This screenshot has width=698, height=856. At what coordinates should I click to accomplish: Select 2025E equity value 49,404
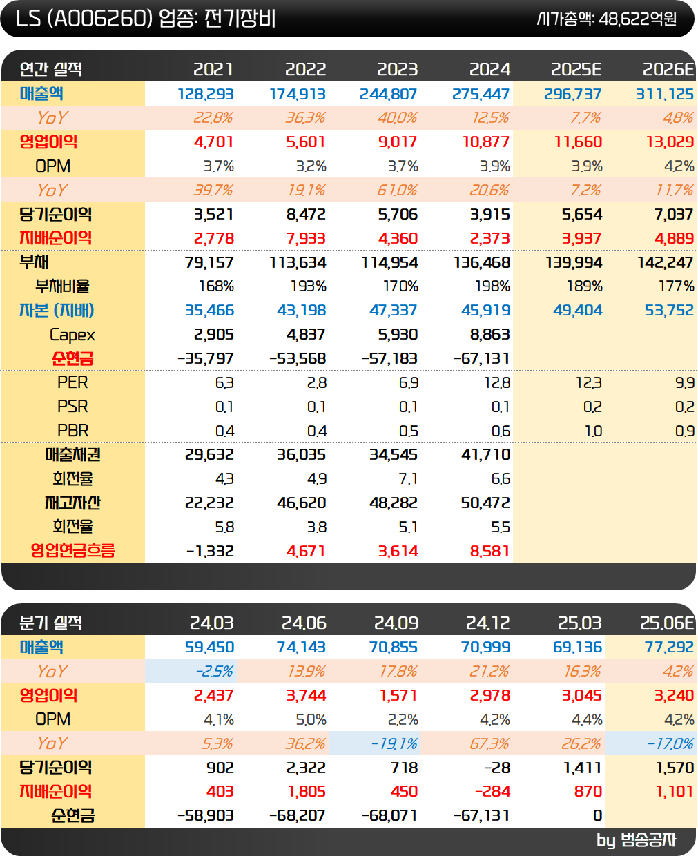coord(578,311)
